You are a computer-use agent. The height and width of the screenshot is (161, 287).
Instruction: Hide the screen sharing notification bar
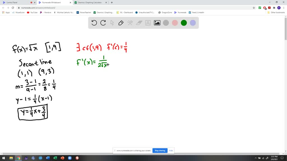coord(171,150)
